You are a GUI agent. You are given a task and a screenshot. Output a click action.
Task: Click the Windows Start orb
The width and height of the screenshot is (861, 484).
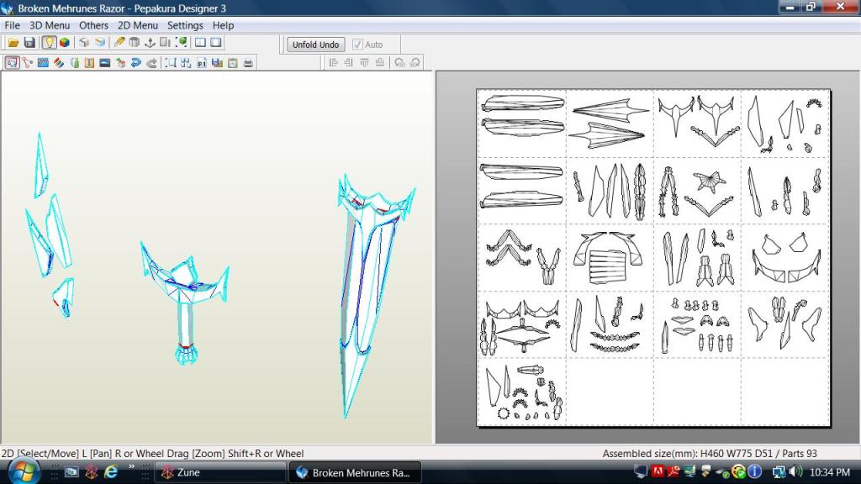[x=23, y=471]
